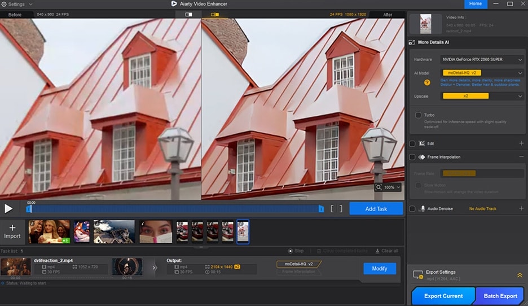Set trim start bracket marker
The width and height of the screenshot is (528, 306).
click(x=332, y=209)
